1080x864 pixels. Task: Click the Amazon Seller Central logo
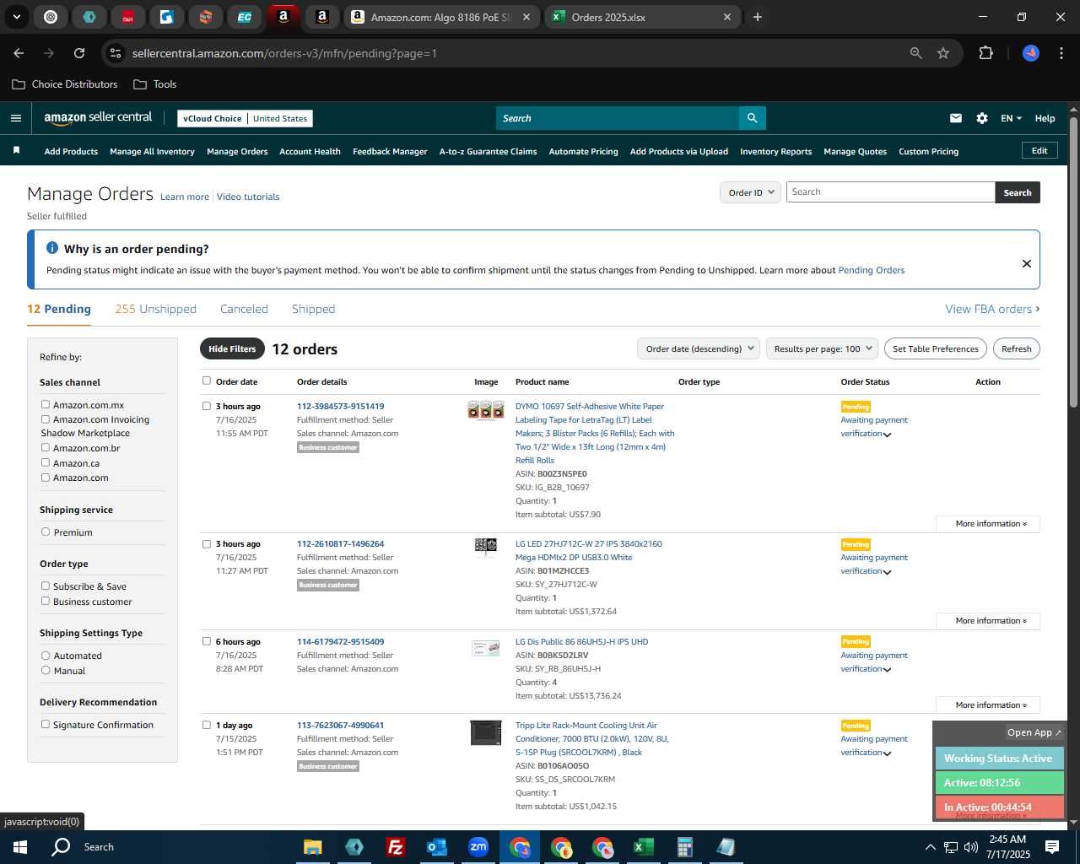[98, 118]
